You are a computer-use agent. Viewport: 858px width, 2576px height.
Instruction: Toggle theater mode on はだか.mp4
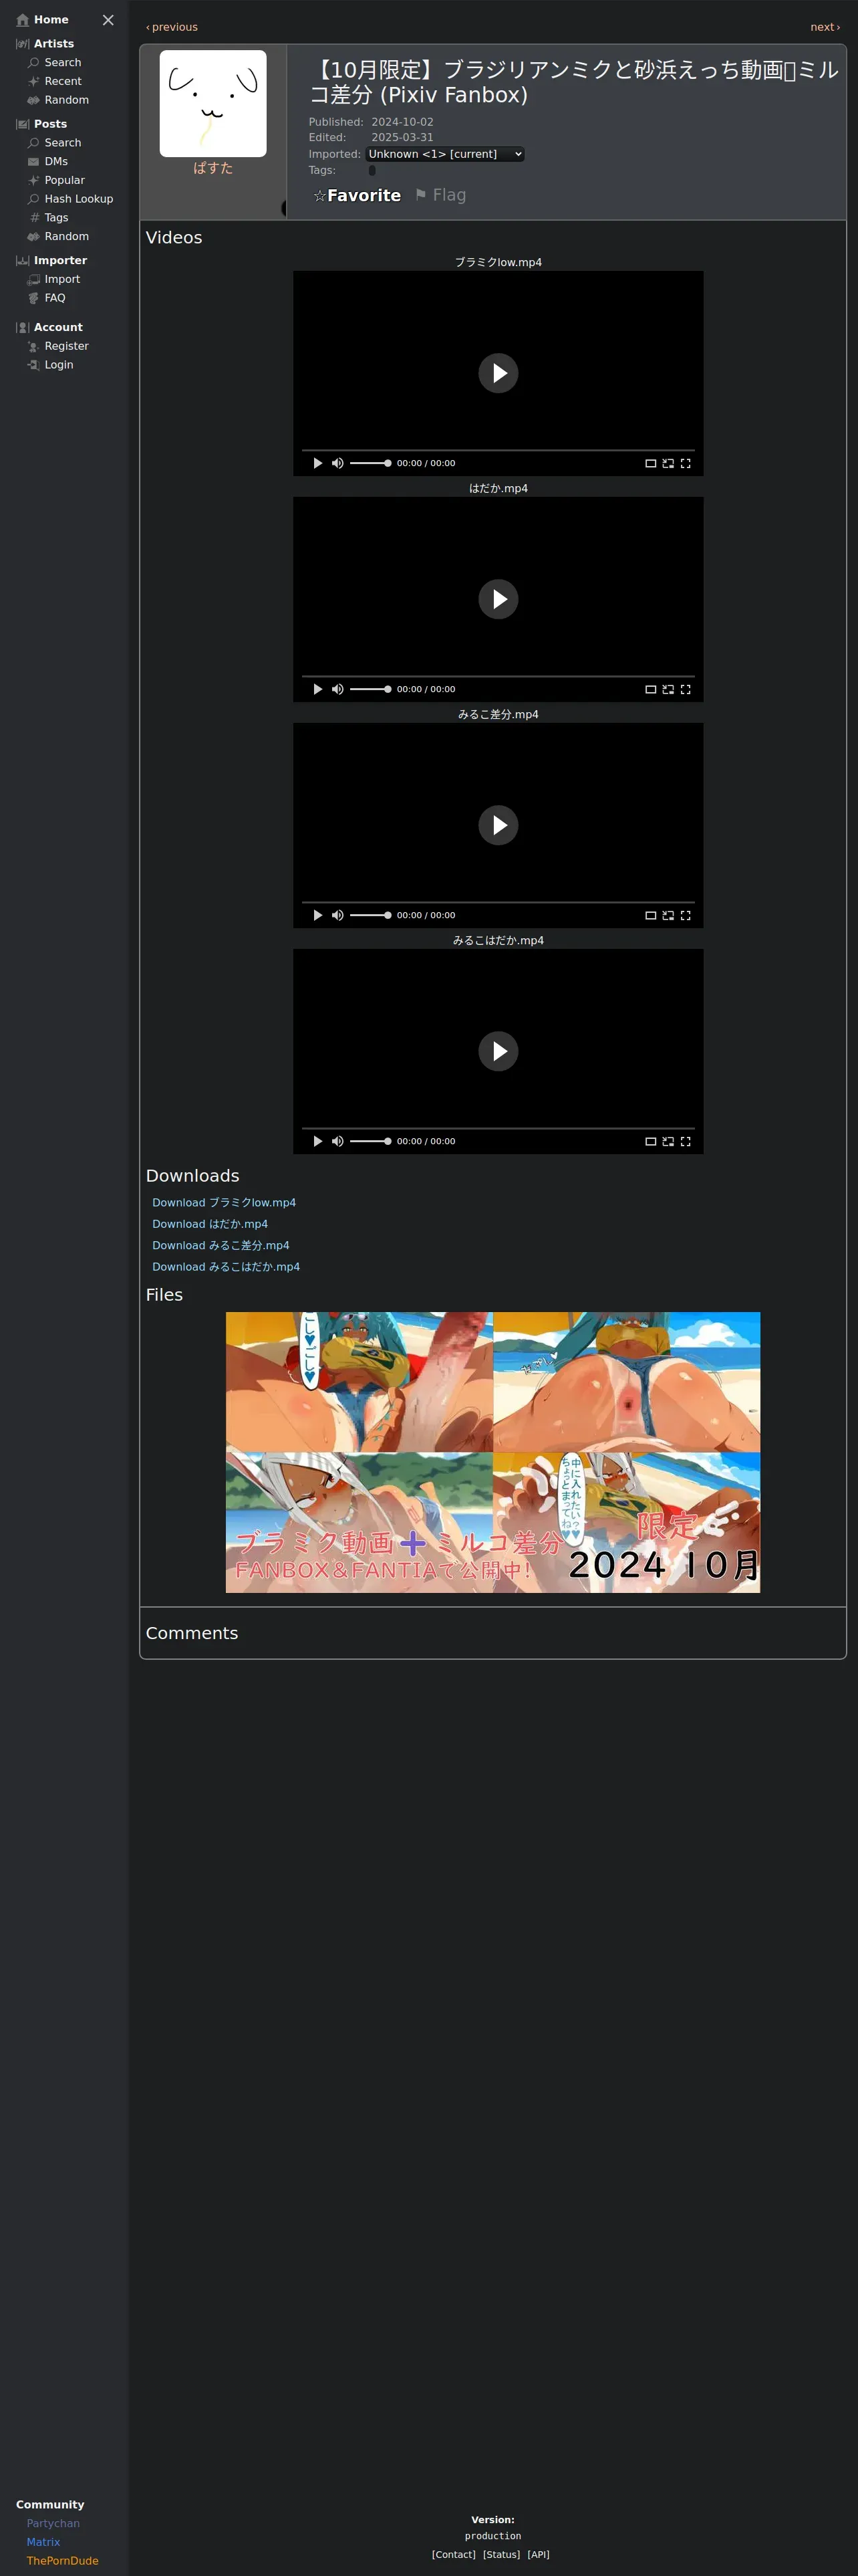(650, 689)
